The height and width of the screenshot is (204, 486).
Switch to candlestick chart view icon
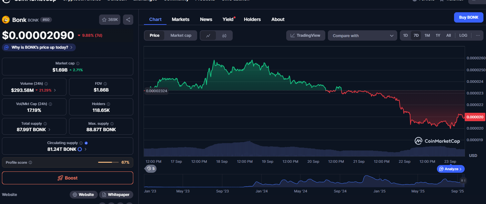tap(224, 35)
